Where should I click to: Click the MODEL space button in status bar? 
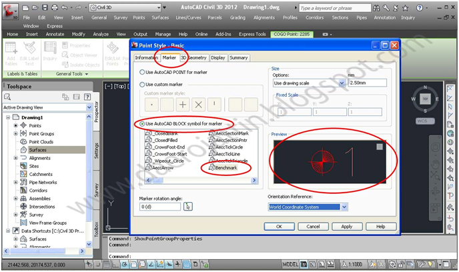[290, 265]
